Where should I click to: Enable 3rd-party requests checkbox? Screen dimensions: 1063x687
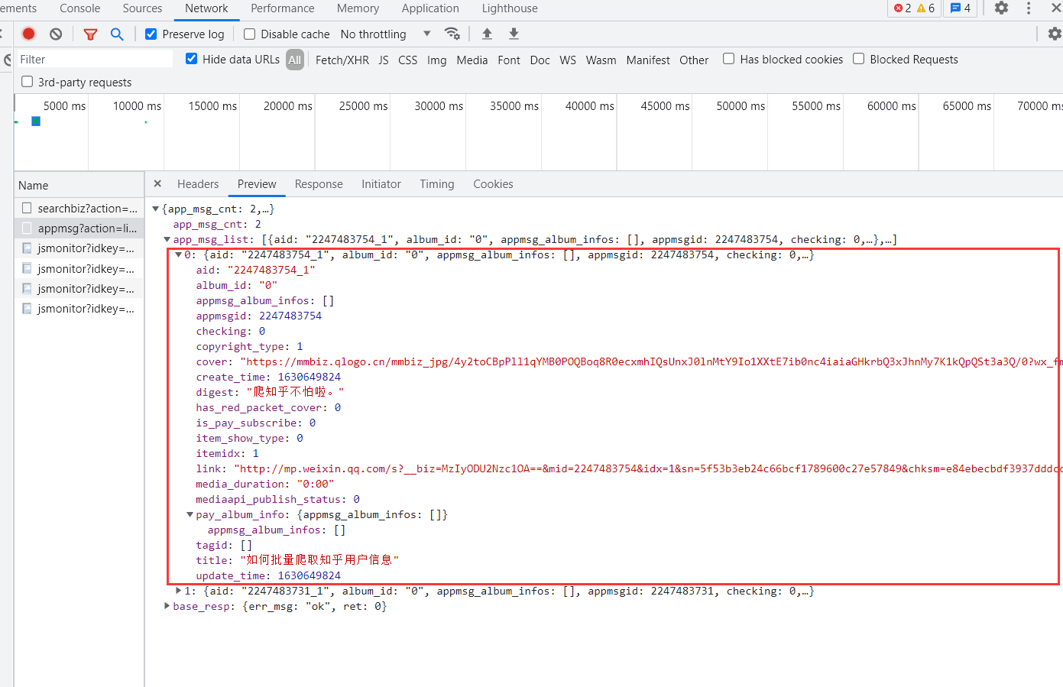click(28, 82)
